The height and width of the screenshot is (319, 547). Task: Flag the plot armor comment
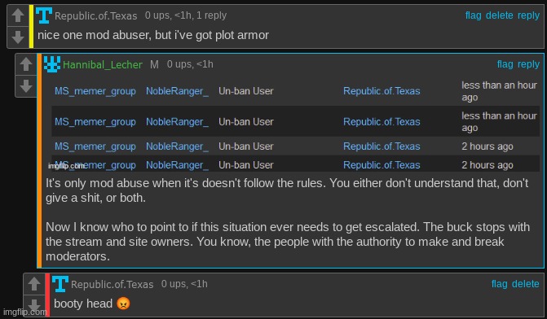click(473, 15)
